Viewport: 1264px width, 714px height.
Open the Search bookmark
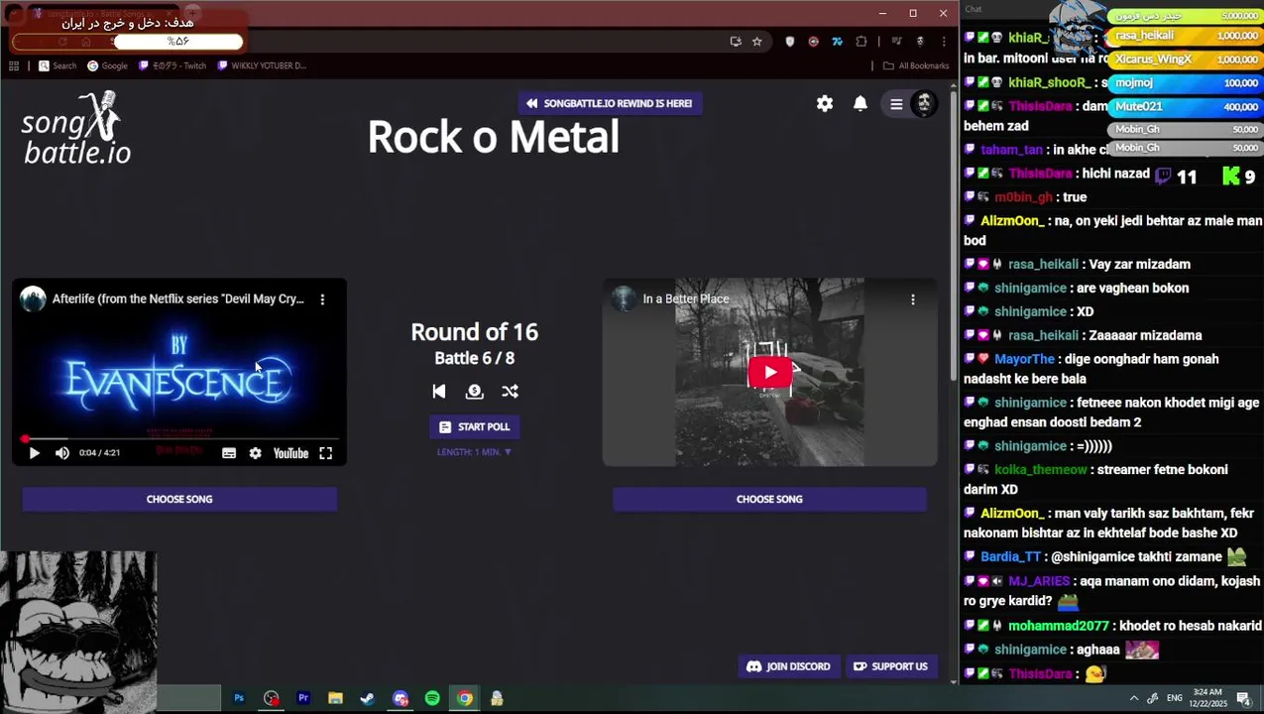click(57, 65)
